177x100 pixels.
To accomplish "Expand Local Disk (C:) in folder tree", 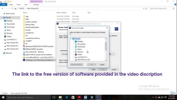I will tap(73, 57).
